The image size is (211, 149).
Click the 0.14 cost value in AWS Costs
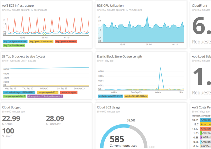pos(196,146)
